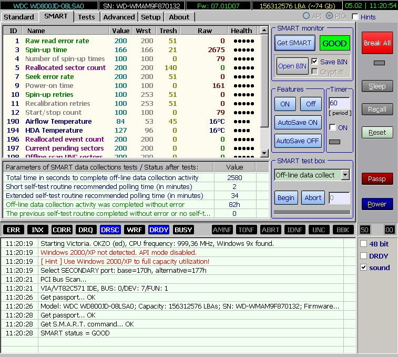Click the ERR status indicator
This screenshot has height=357, width=398.
(14, 230)
